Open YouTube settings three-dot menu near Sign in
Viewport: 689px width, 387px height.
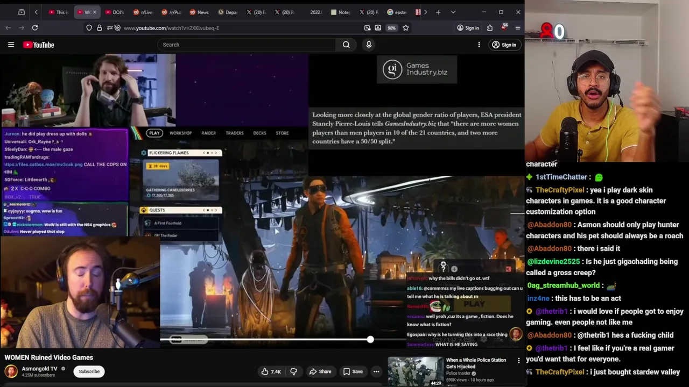pos(479,45)
